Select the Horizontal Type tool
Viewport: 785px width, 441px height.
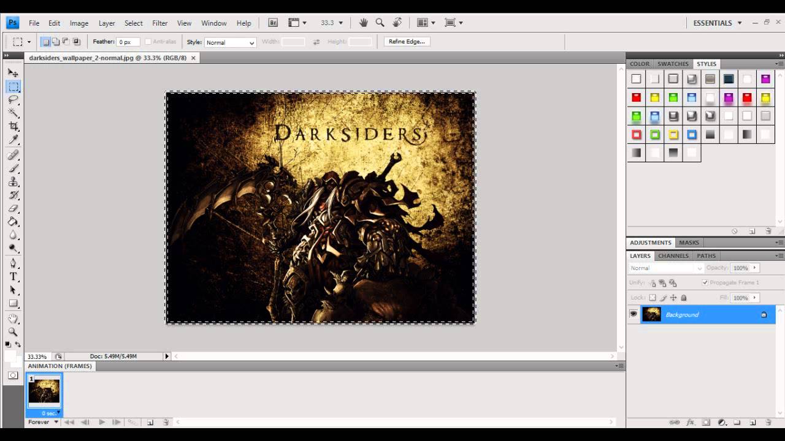[x=13, y=277]
